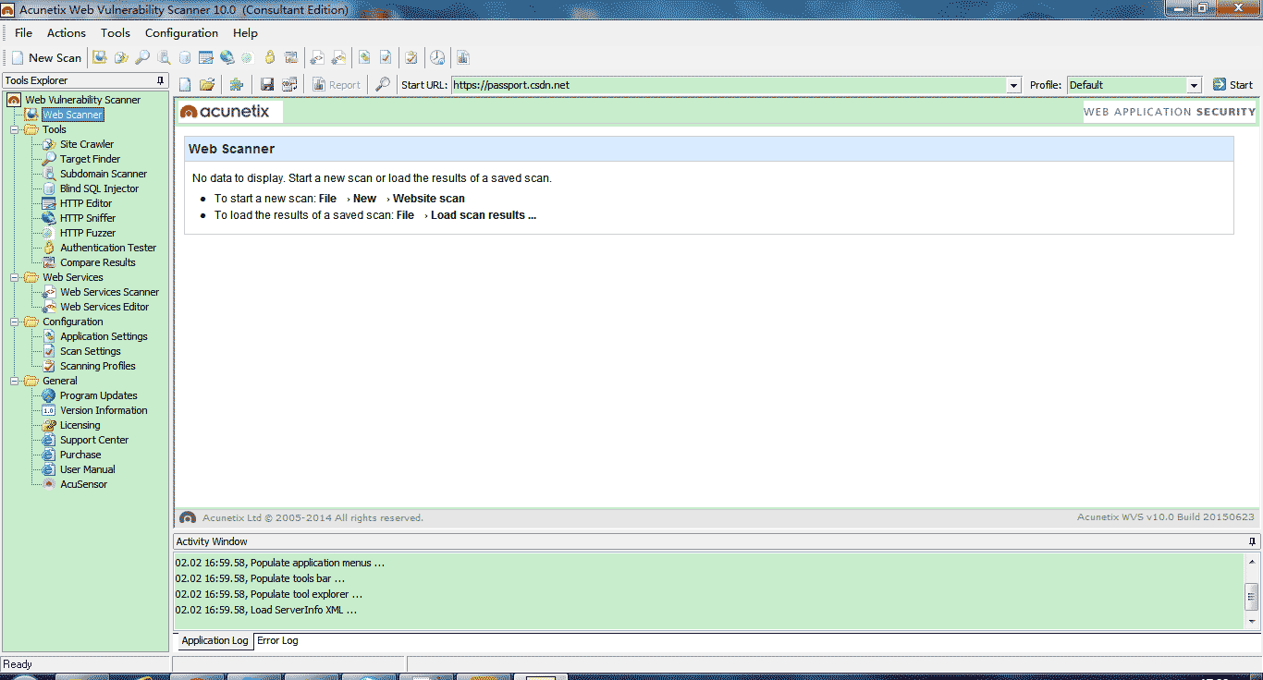Open the Actions menu
1263x680 pixels.
tap(67, 32)
